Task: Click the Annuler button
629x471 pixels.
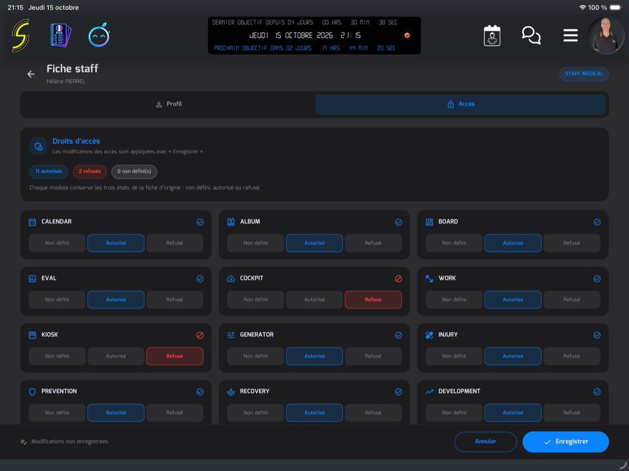Action: pyautogui.click(x=486, y=442)
